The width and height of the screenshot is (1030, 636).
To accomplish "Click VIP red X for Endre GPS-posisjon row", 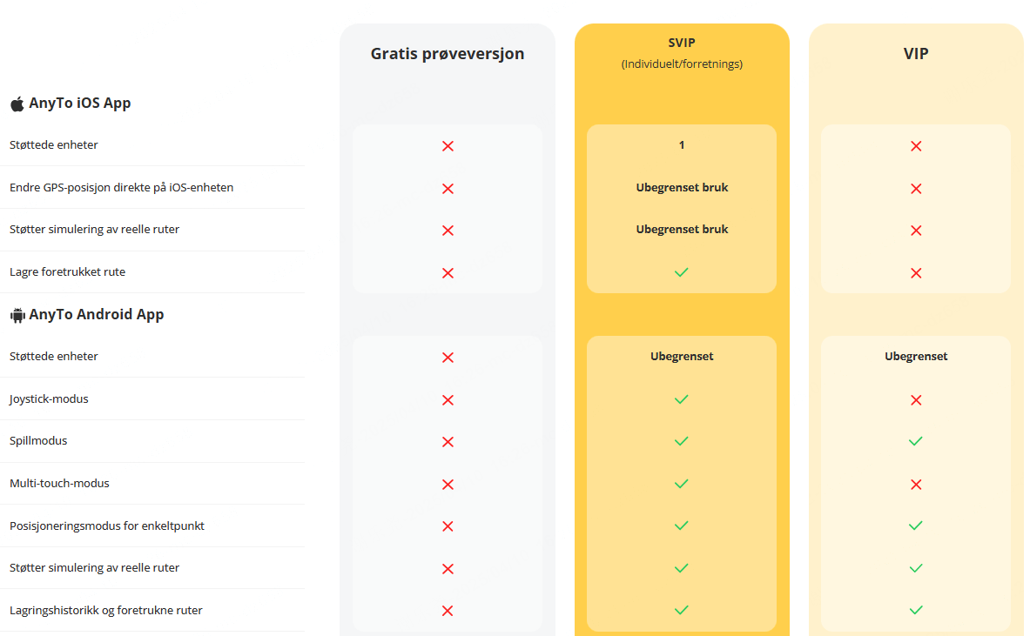I will pyautogui.click(x=916, y=189).
